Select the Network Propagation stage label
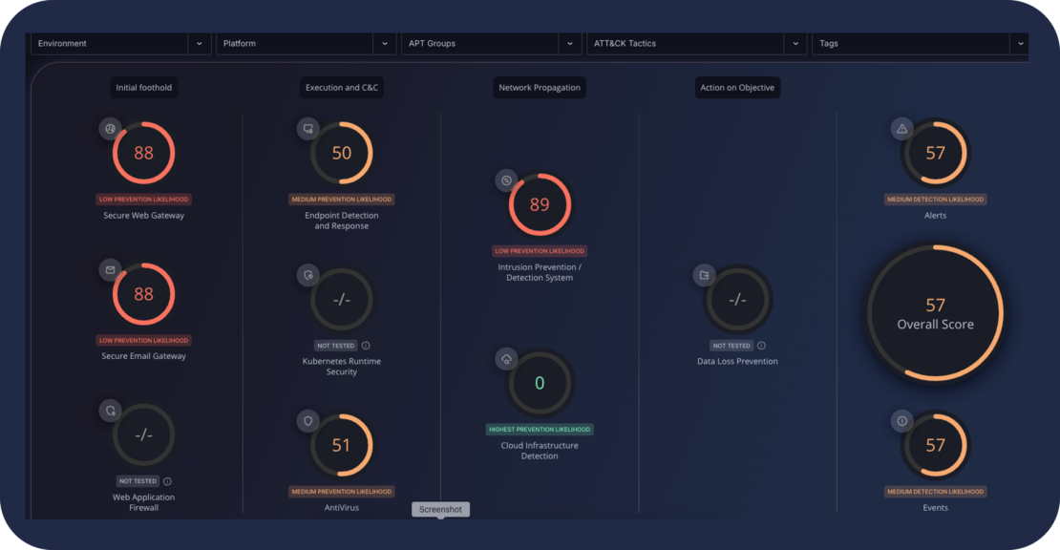Image resolution: width=1060 pixels, height=550 pixels. click(x=540, y=87)
